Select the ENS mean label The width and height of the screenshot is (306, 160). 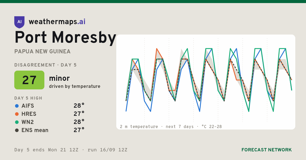coord(35,130)
